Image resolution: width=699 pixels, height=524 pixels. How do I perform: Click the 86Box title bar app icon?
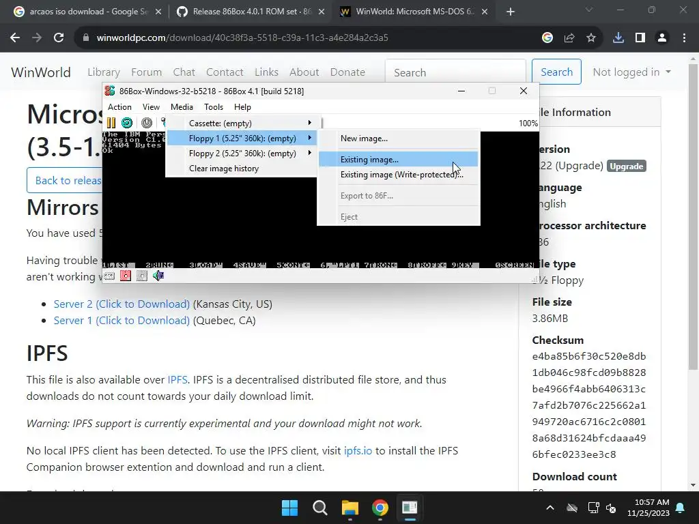110,91
